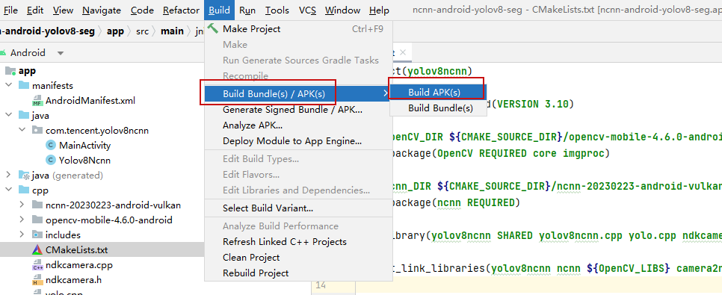
Task: Open the Android project view dropdown
Action: coord(61,53)
